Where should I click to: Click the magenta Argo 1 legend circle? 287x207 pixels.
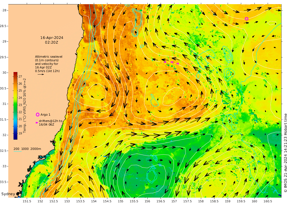(38, 115)
